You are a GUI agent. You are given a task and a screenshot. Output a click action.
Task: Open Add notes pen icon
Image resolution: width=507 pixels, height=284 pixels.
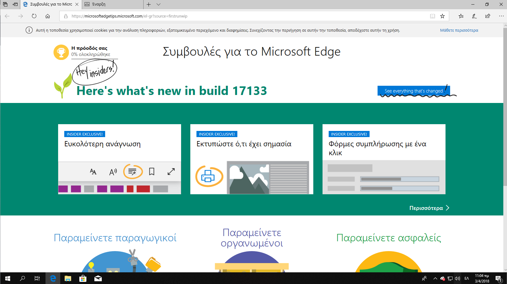click(474, 16)
